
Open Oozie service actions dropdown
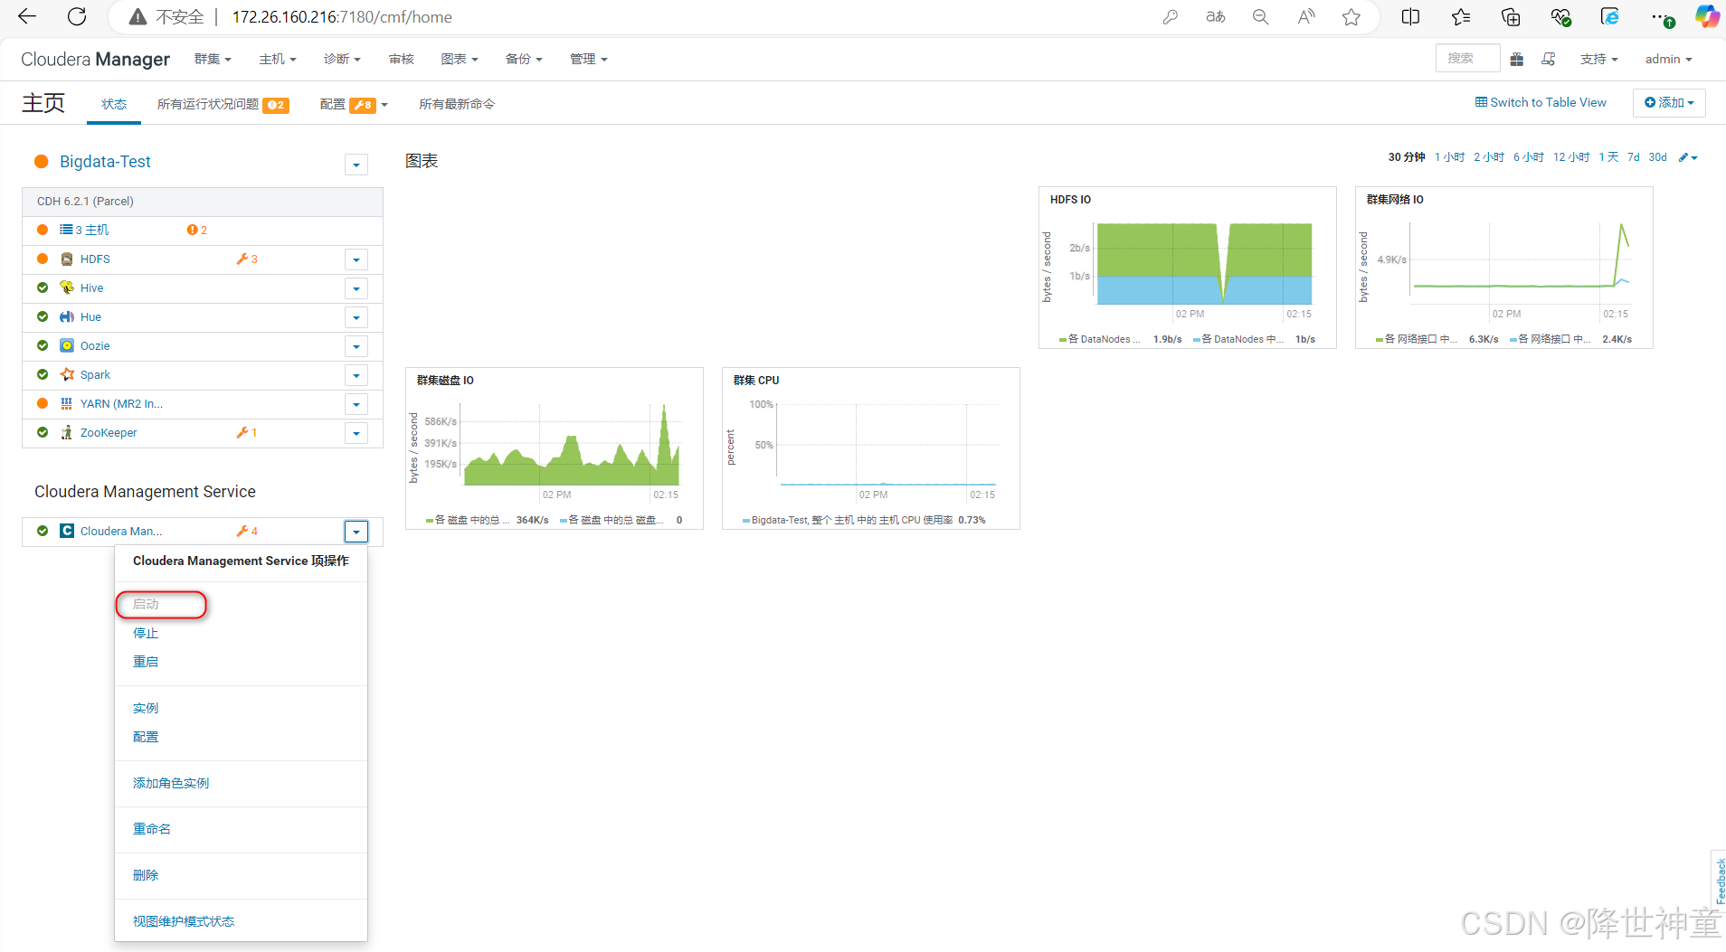tap(356, 346)
